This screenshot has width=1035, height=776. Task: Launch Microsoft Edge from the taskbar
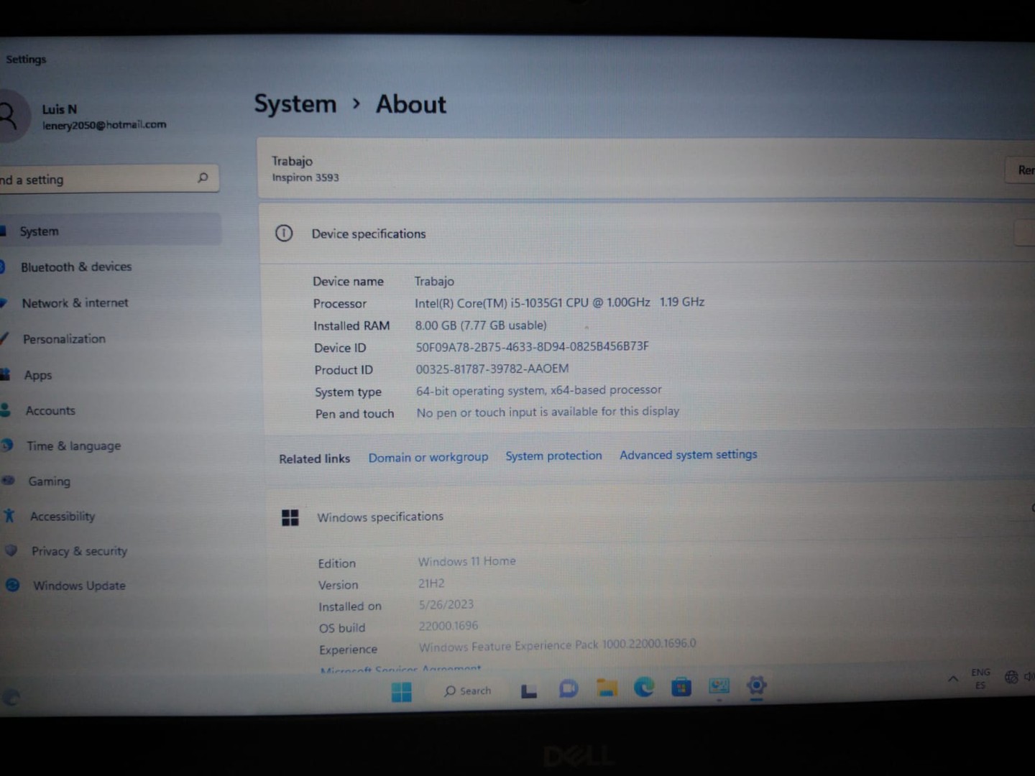[644, 687]
